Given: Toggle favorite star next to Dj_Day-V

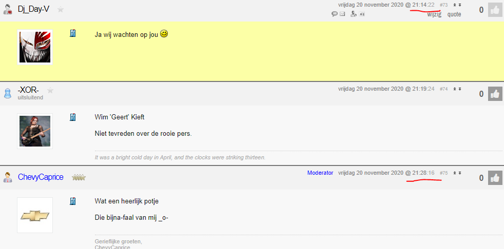Looking at the screenshot, I should [61, 10].
